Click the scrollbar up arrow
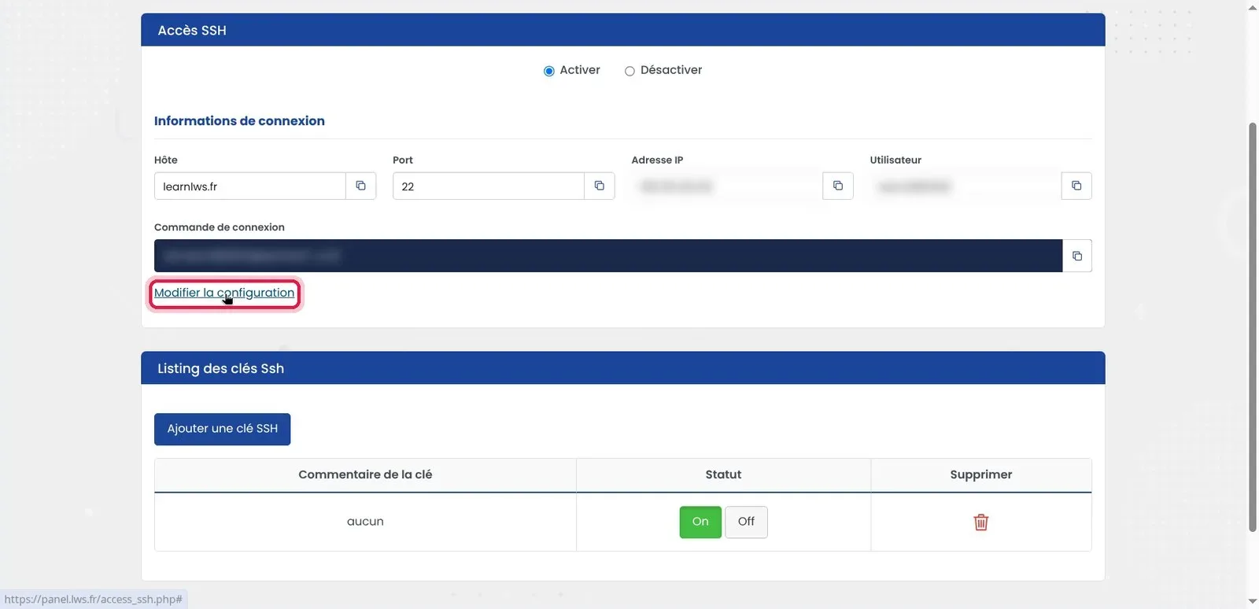Viewport: 1259px width, 609px height. coord(1253,6)
